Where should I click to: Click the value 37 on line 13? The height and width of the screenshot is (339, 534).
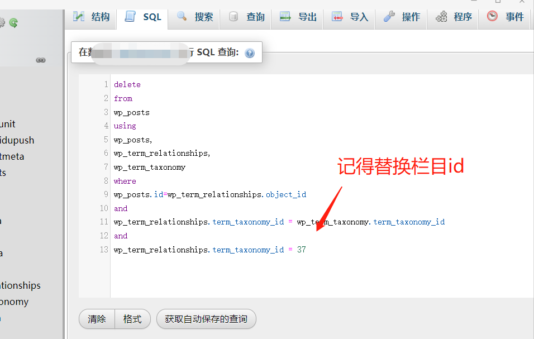(302, 250)
